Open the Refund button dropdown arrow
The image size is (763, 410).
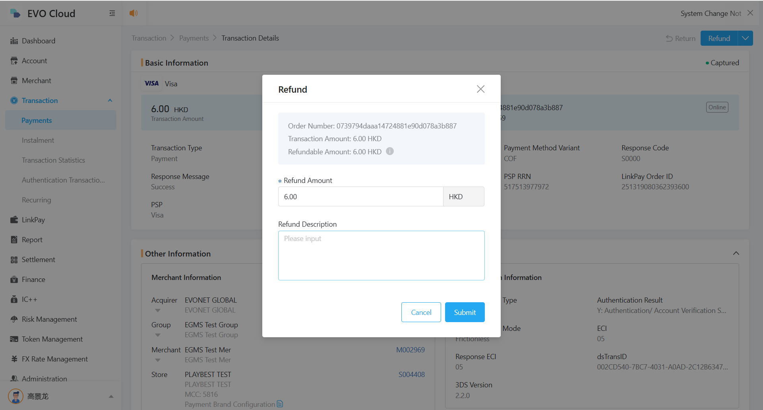click(745, 39)
